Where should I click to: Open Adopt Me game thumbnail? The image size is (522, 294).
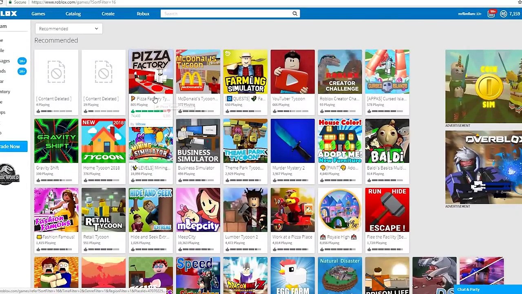coord(340,141)
